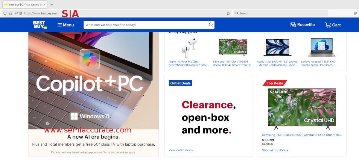
Task: Bookmark this page with star icon
Action: coord(228,13)
